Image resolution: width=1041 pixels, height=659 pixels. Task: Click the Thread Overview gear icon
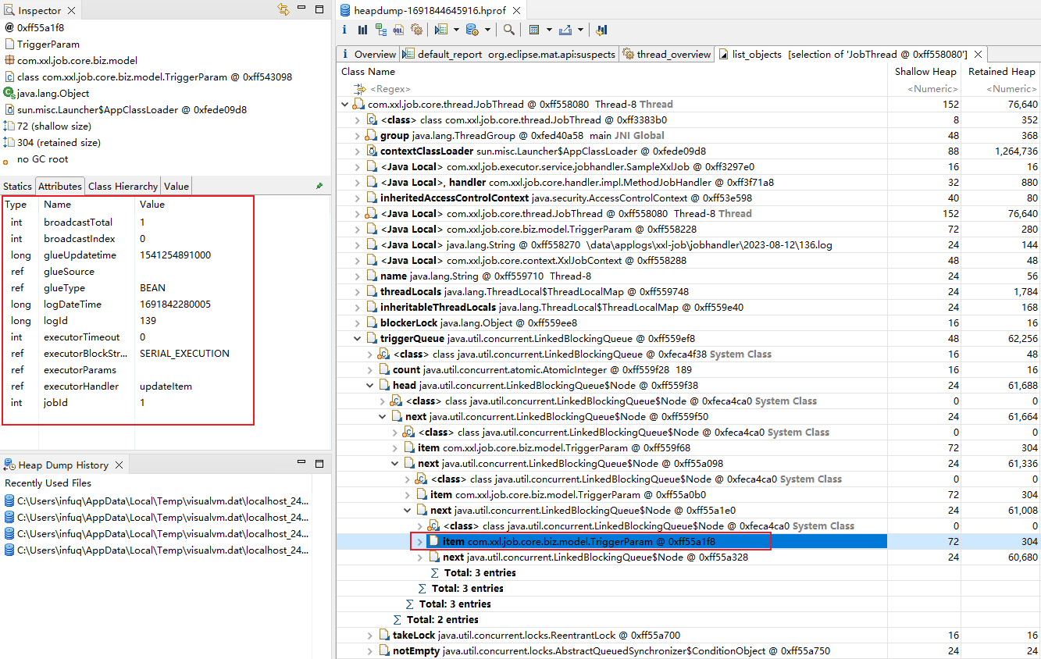click(x=416, y=30)
